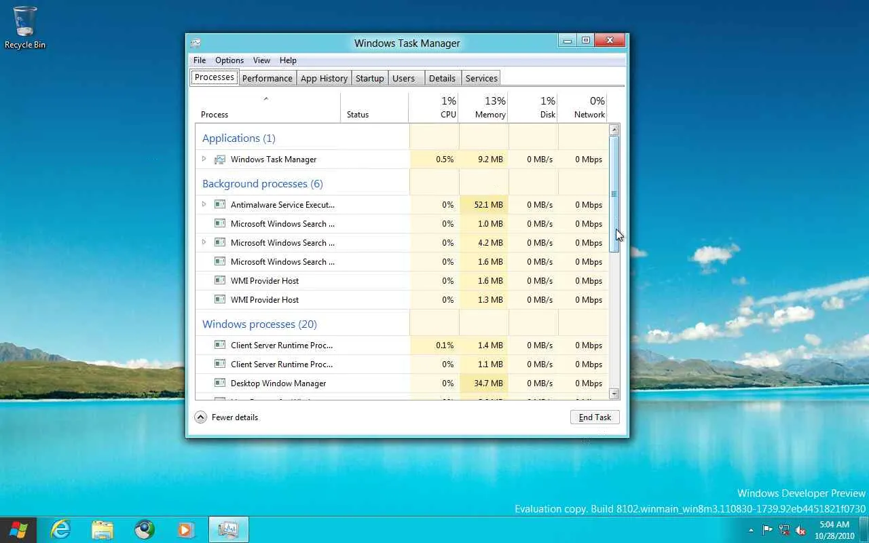This screenshot has height=543, width=869.
Task: Switch to the App History tab
Action: [x=324, y=78]
